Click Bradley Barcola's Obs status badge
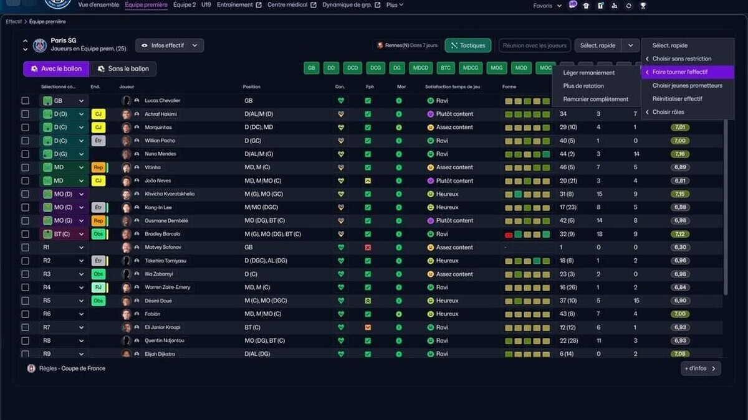This screenshot has width=748, height=420. tap(98, 234)
